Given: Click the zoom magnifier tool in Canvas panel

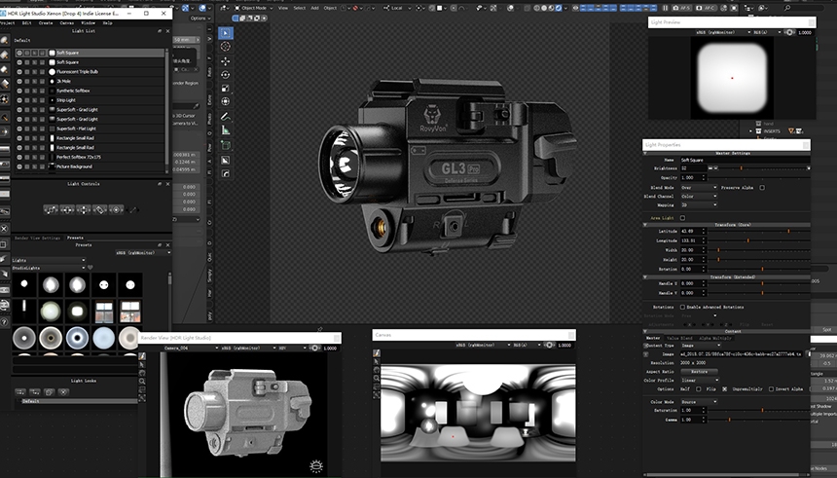Looking at the screenshot, I should tap(377, 378).
